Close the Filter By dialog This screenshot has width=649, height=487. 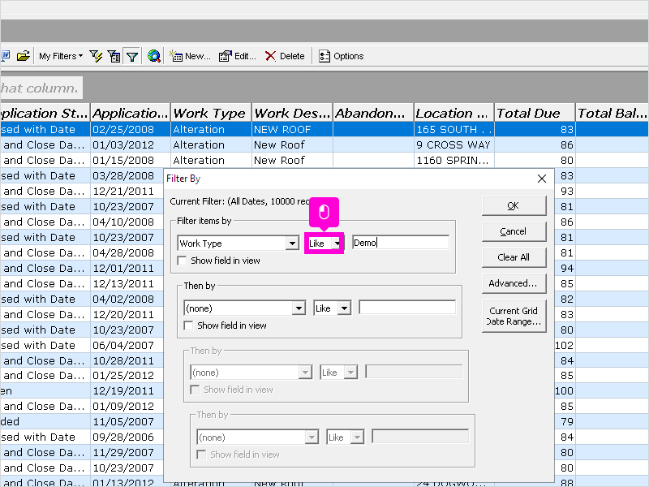(x=542, y=179)
